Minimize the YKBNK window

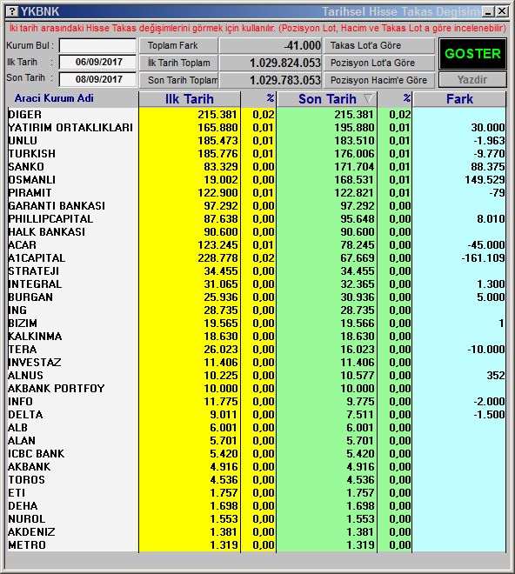[488, 11]
